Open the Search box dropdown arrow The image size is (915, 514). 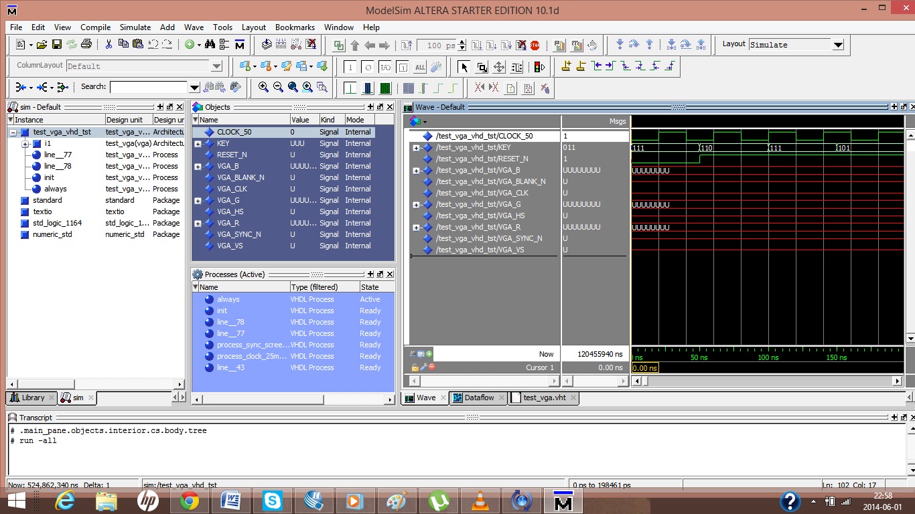point(194,87)
